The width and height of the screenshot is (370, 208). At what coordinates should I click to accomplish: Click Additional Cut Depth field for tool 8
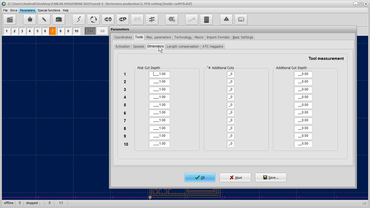click(x=303, y=128)
